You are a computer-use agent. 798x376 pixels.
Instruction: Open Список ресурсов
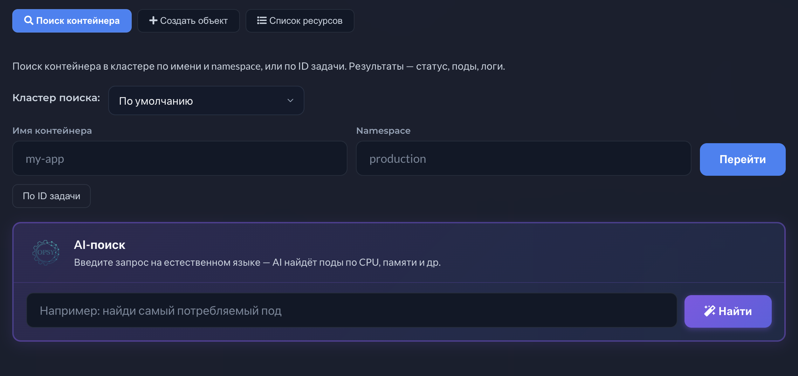(x=300, y=21)
